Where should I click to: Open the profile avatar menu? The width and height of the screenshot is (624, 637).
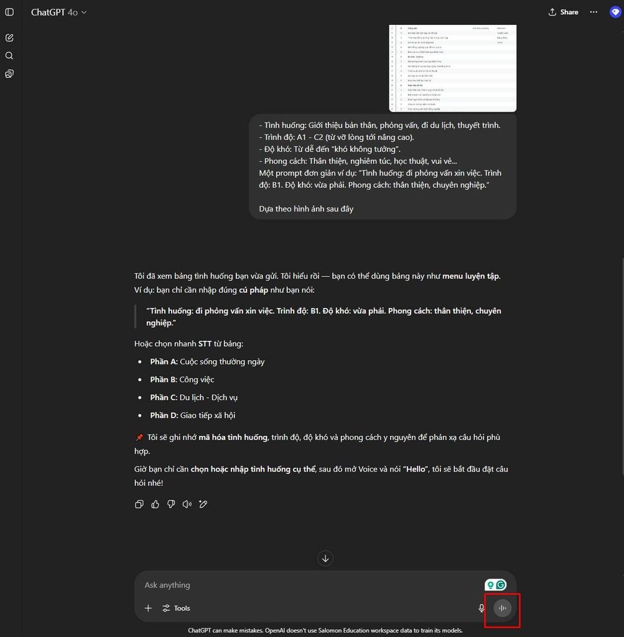click(615, 12)
